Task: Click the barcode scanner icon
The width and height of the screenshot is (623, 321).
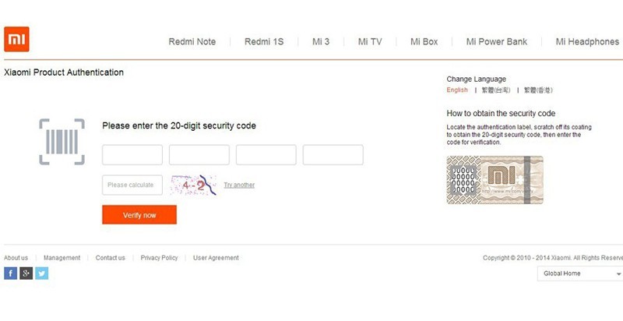Action: (x=62, y=142)
